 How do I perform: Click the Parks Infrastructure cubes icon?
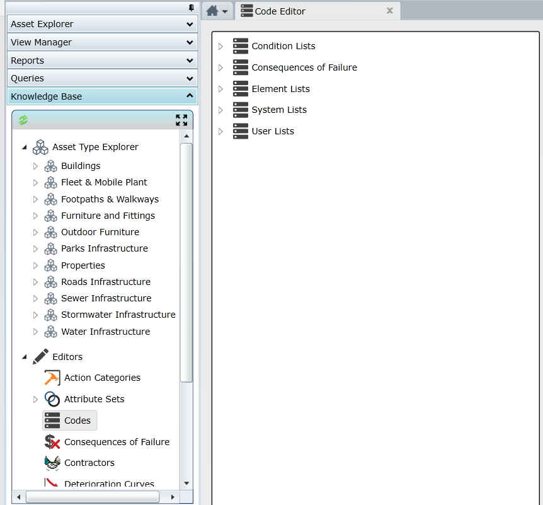(50, 248)
